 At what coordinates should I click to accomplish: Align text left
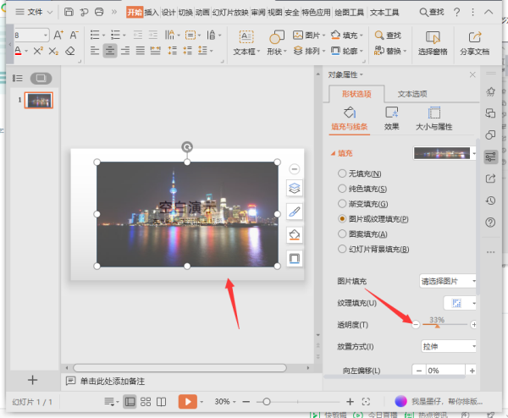[95, 51]
